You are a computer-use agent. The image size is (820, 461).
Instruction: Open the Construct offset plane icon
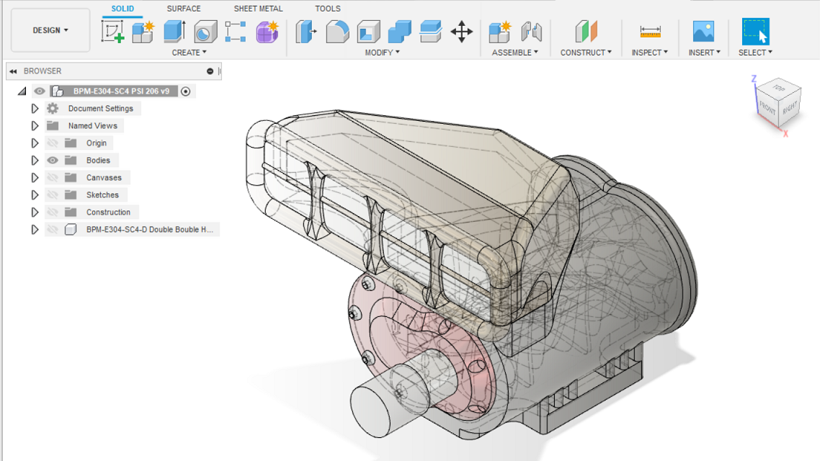(x=585, y=31)
